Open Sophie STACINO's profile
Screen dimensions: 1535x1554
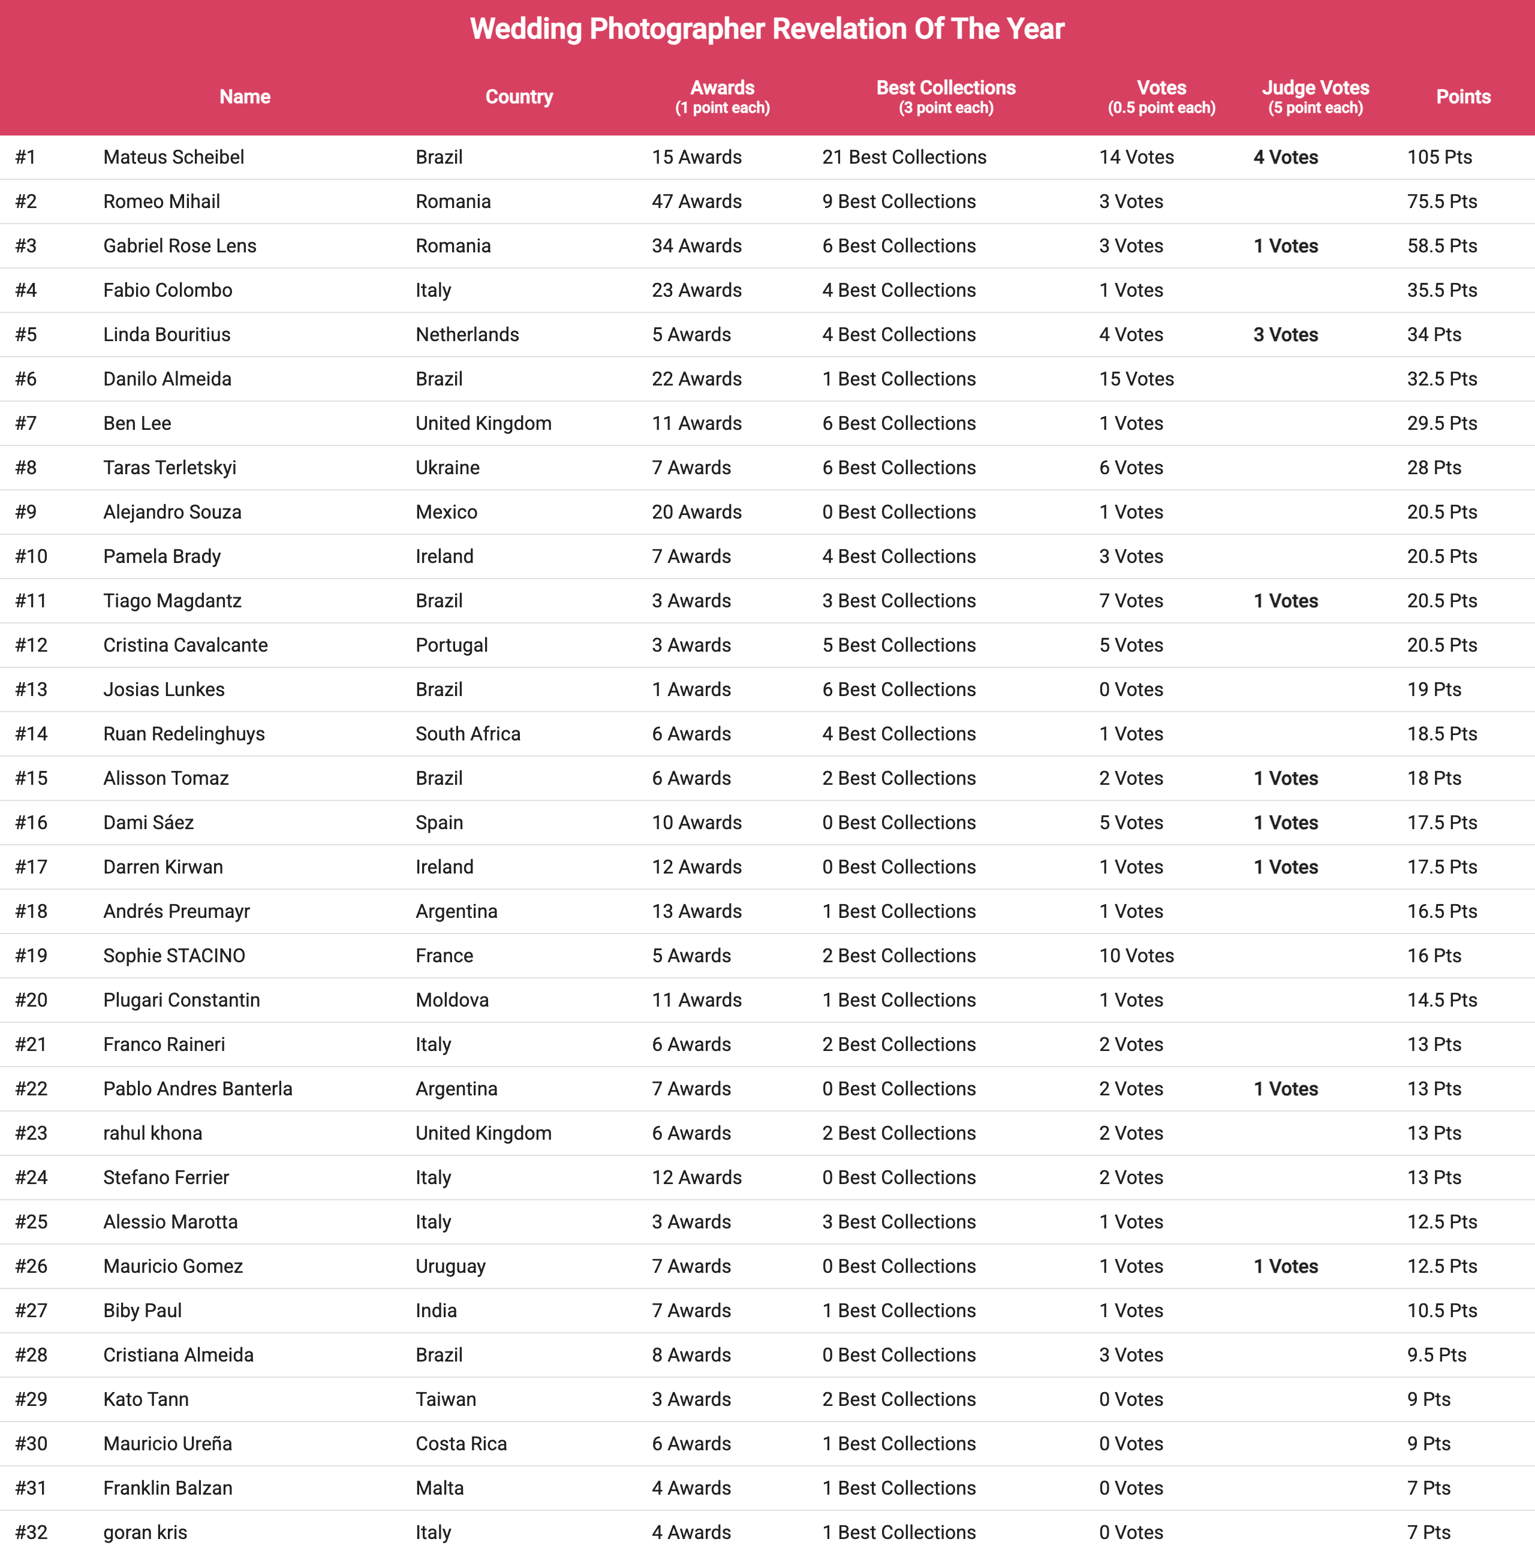point(174,956)
